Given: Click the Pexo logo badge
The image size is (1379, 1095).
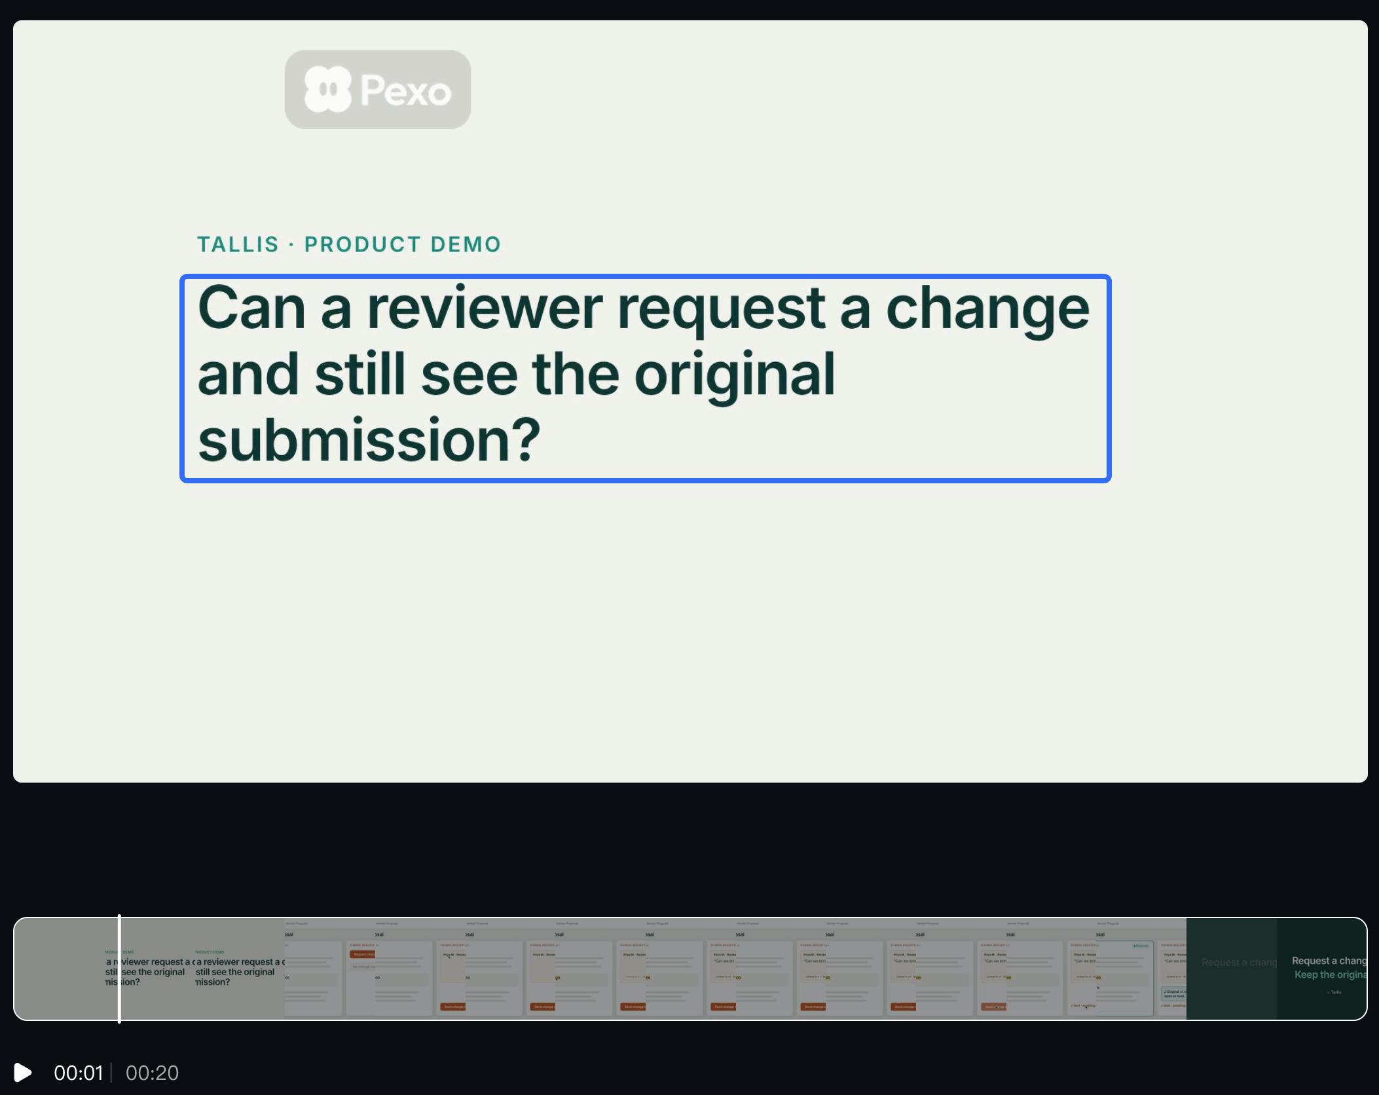Looking at the screenshot, I should (378, 90).
